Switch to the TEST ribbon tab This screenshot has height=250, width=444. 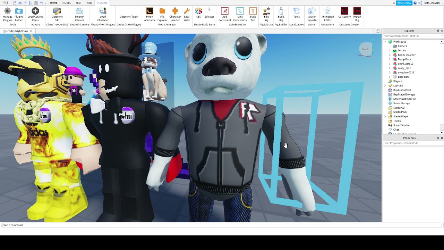point(79,3)
